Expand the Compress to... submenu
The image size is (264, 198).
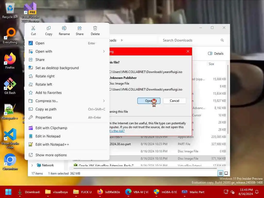pos(67,101)
